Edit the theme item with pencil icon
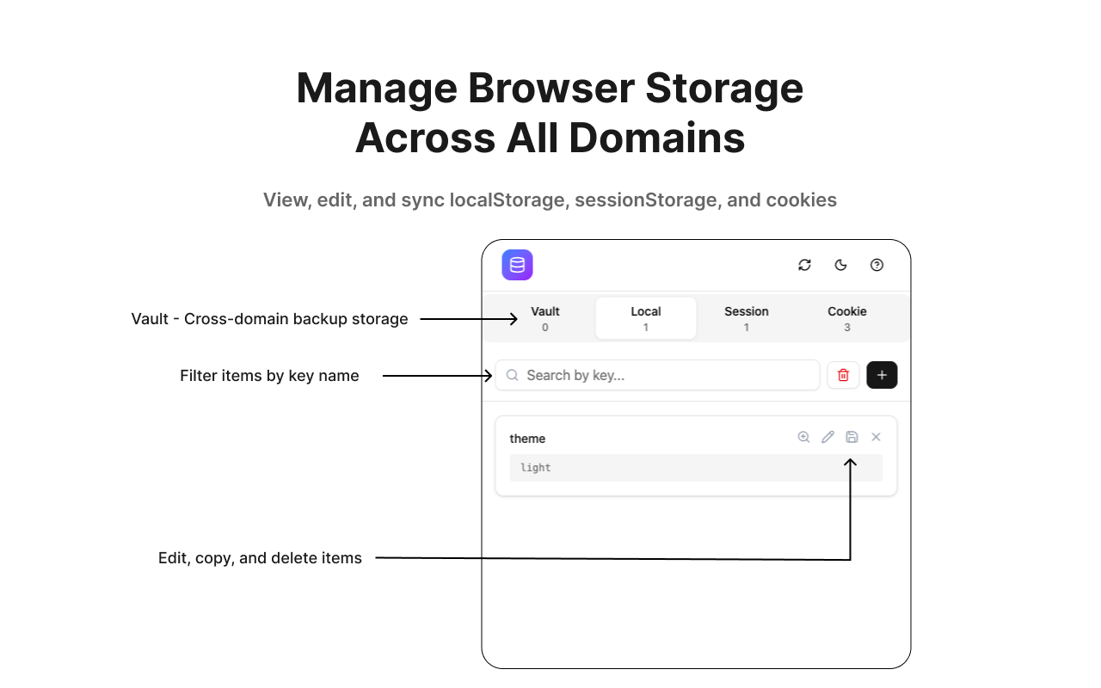The height and width of the screenshot is (688, 1101). (827, 437)
